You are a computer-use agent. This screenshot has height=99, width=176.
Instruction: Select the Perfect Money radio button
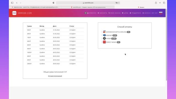(102, 42)
